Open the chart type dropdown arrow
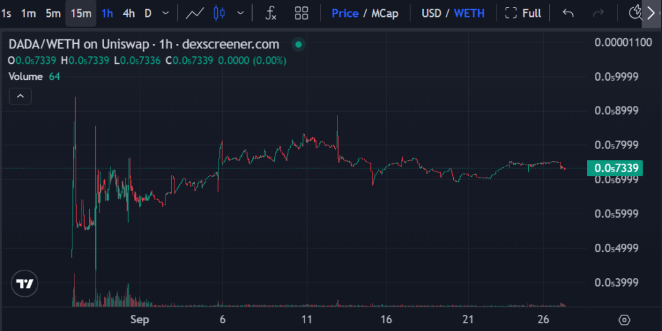The image size is (662, 331). click(x=240, y=13)
